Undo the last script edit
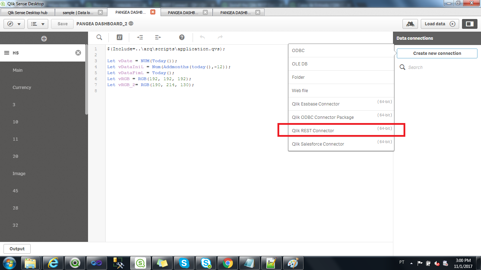 point(202,37)
